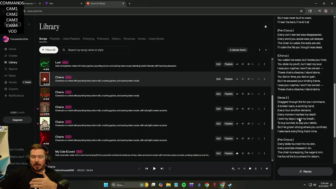Open comments from the bottom player bar
Screen dimensions: 336x189
(250, 169)
